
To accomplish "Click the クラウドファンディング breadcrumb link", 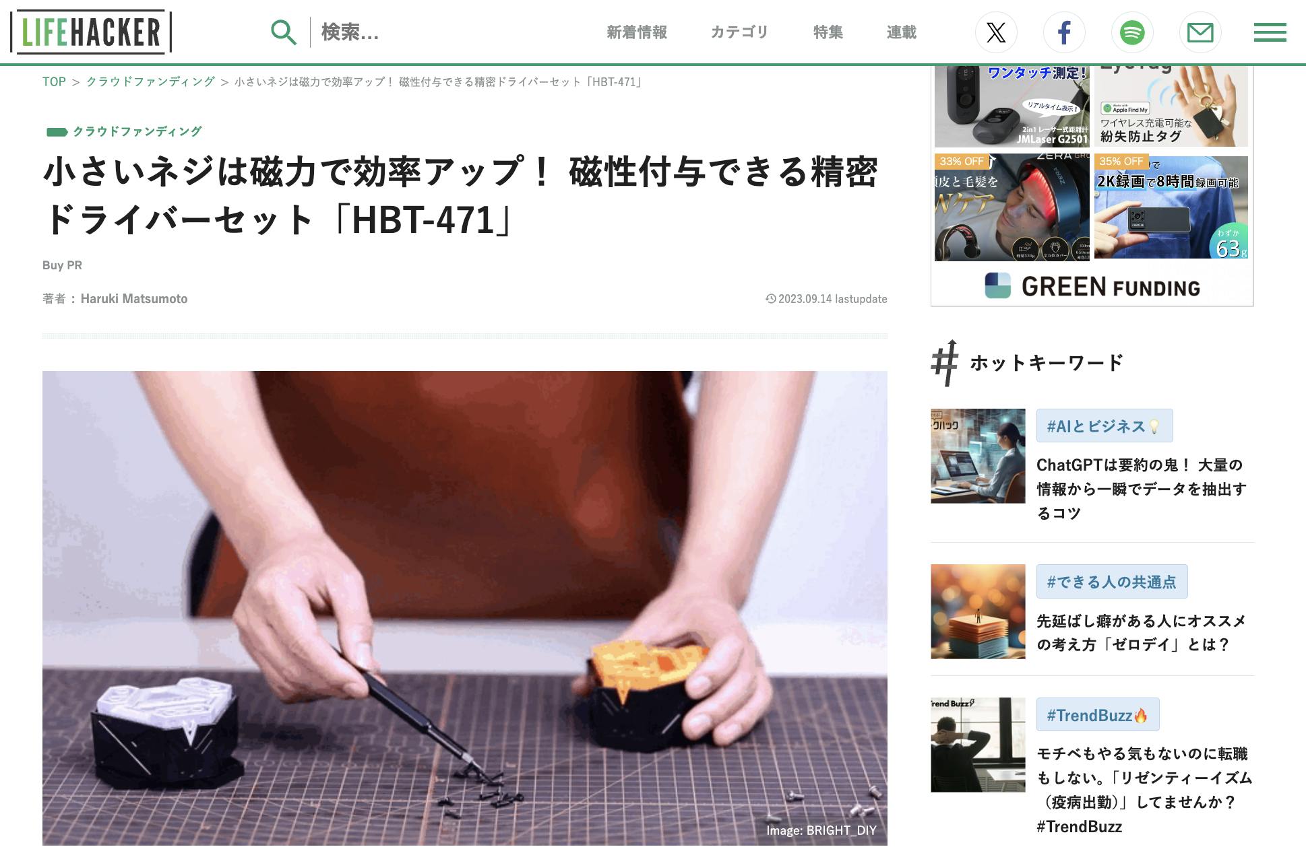I will pyautogui.click(x=150, y=82).
